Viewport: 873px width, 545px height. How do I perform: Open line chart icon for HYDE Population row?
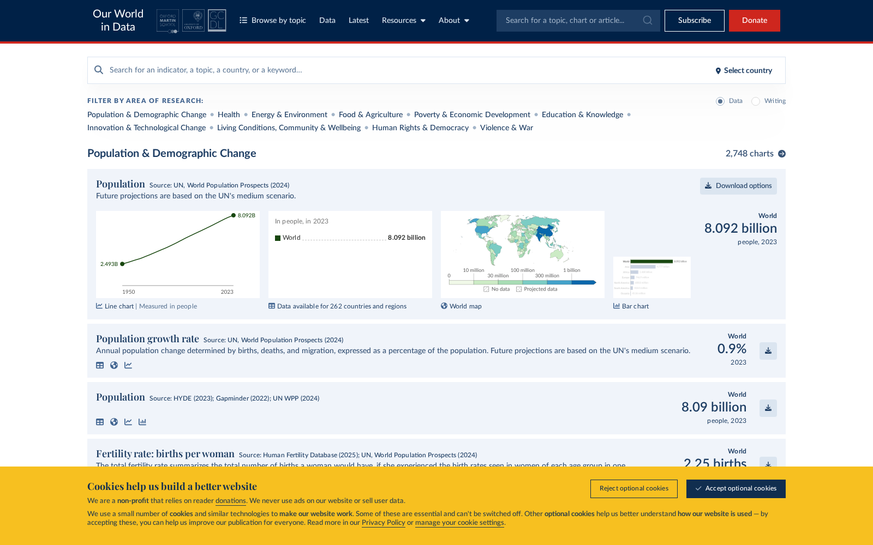tap(128, 422)
